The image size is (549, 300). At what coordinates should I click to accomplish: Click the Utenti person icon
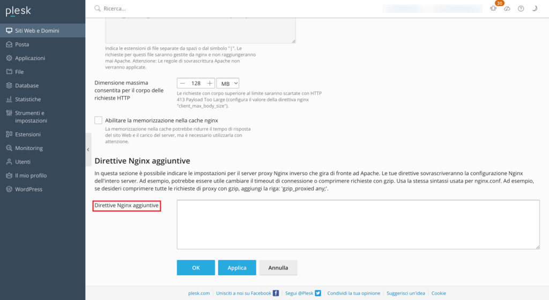click(x=9, y=162)
